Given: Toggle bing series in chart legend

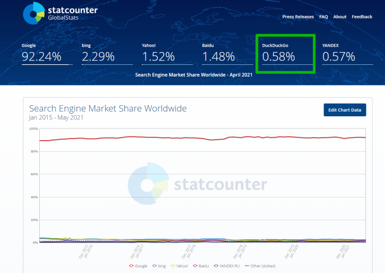Looking at the screenshot, I should click(x=159, y=266).
